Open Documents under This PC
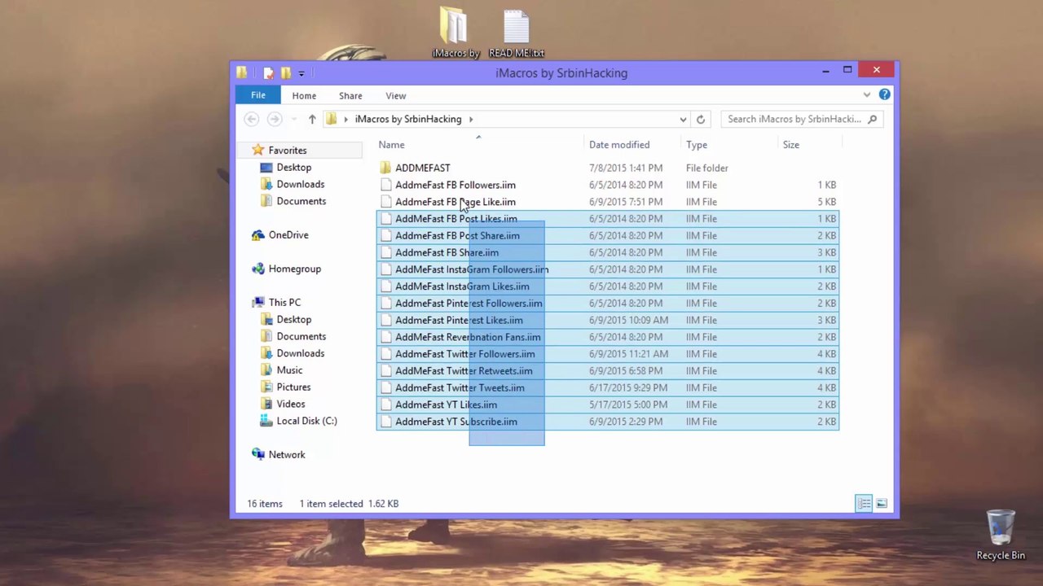 point(301,336)
